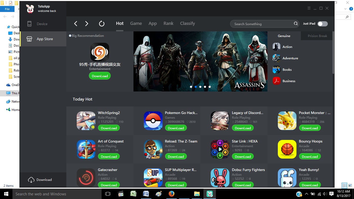Click the Business category Adobe icon

(277, 81)
